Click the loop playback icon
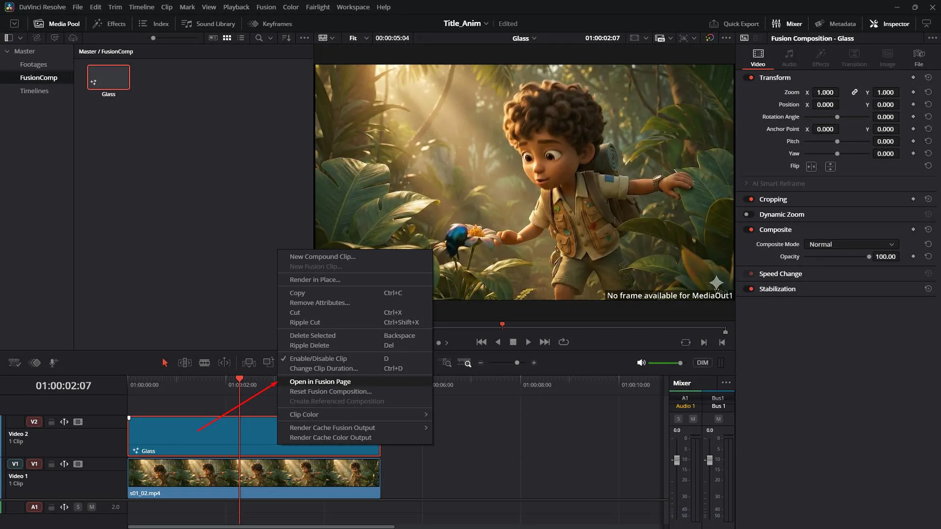The height and width of the screenshot is (529, 941). 563,342
